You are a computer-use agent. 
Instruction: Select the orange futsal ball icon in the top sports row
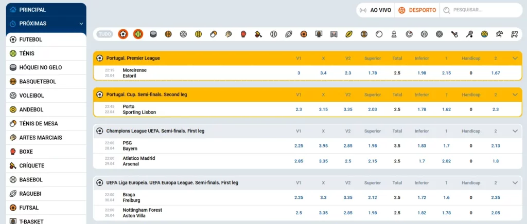(x=304, y=34)
